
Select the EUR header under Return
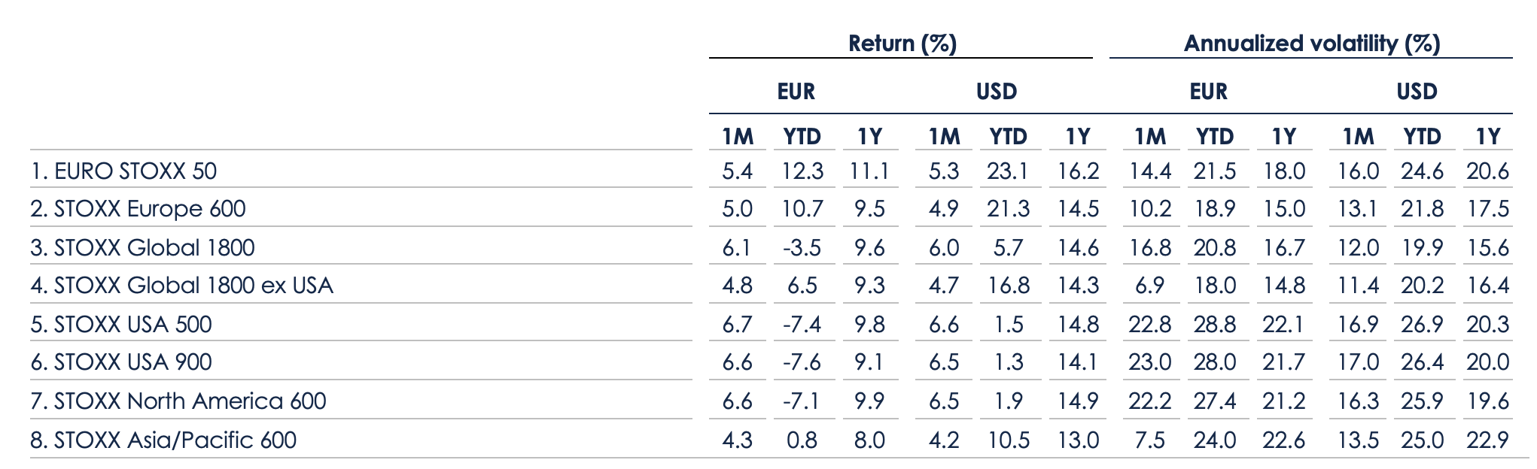click(x=796, y=92)
